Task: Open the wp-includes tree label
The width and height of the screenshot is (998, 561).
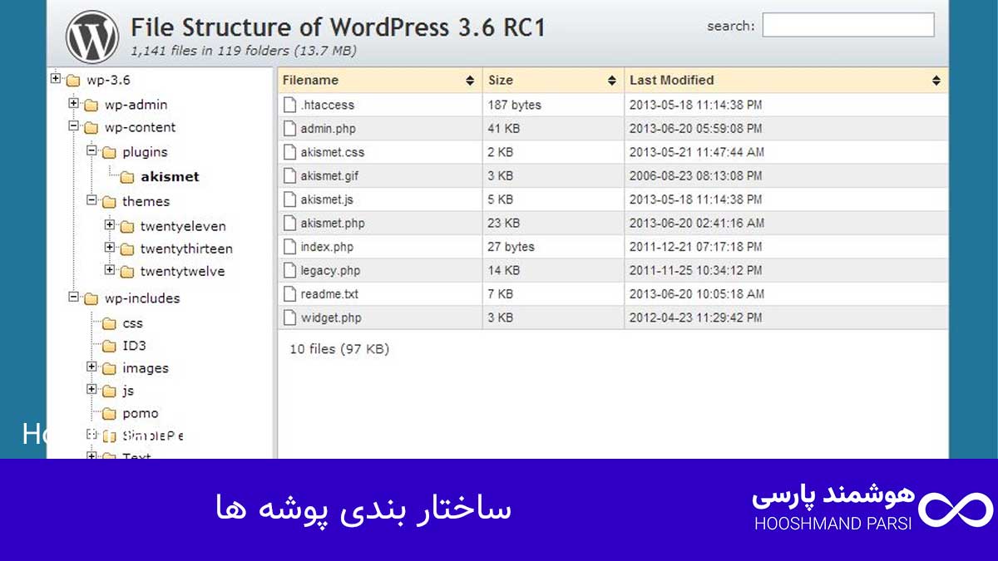Action: click(x=142, y=298)
